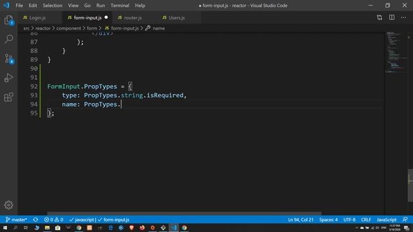The height and width of the screenshot is (232, 413).
Task: Expand the component breadcrumb
Action: pos(69,28)
